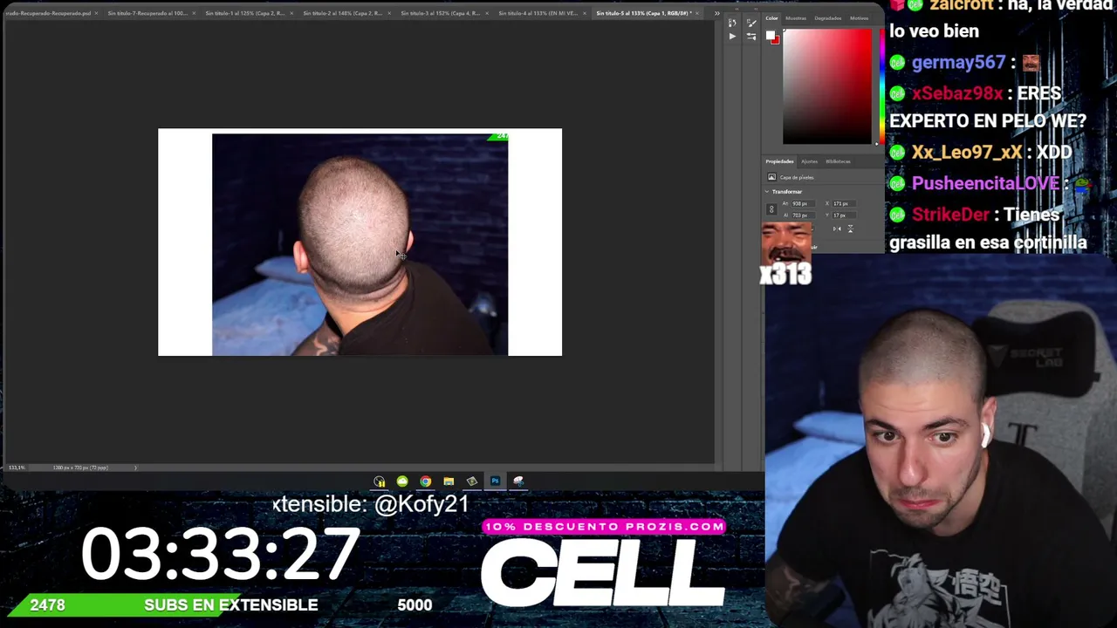Switch to the Motivos tab
Image resolution: width=1117 pixels, height=628 pixels.
859,18
